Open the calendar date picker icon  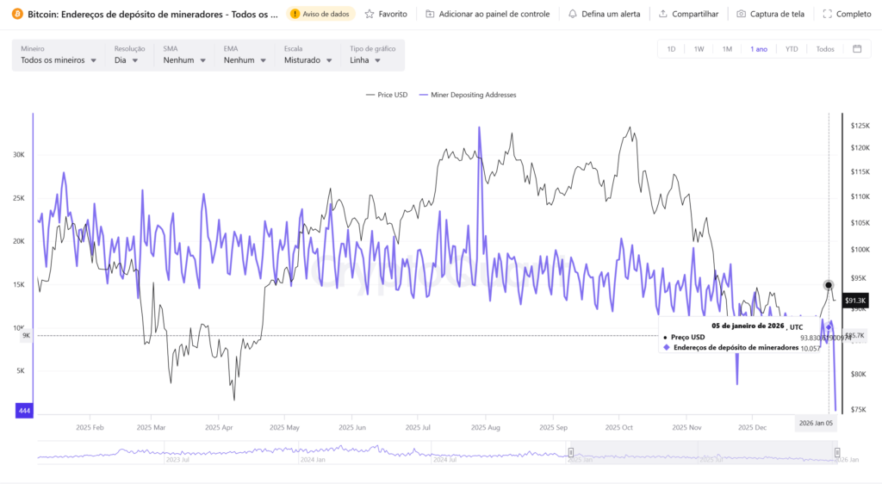click(x=857, y=49)
